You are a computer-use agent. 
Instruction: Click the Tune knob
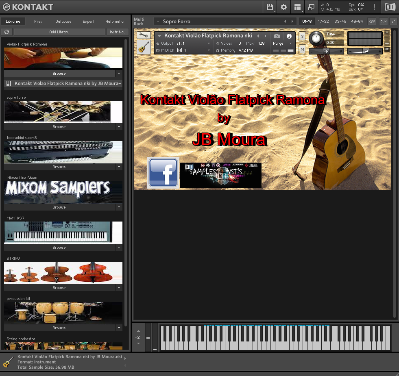(x=316, y=39)
